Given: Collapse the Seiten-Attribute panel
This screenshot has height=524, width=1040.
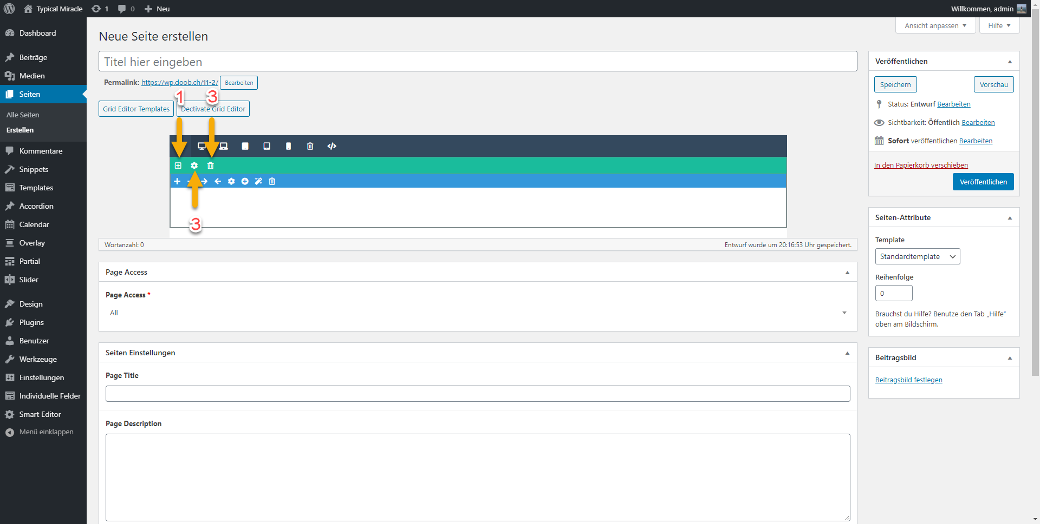Looking at the screenshot, I should [1010, 218].
